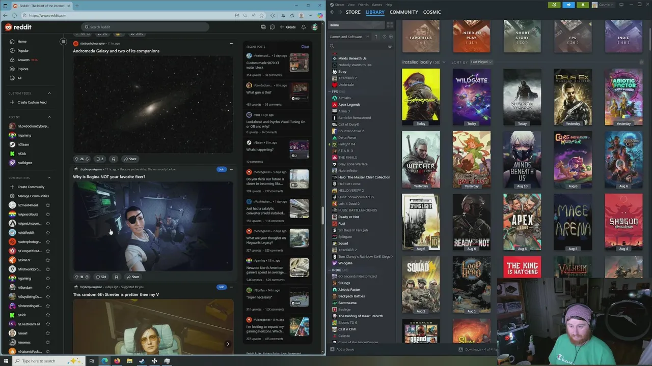The height and width of the screenshot is (366, 652).
Task: Switch Steam library to collections grid view
Action: pos(390,25)
